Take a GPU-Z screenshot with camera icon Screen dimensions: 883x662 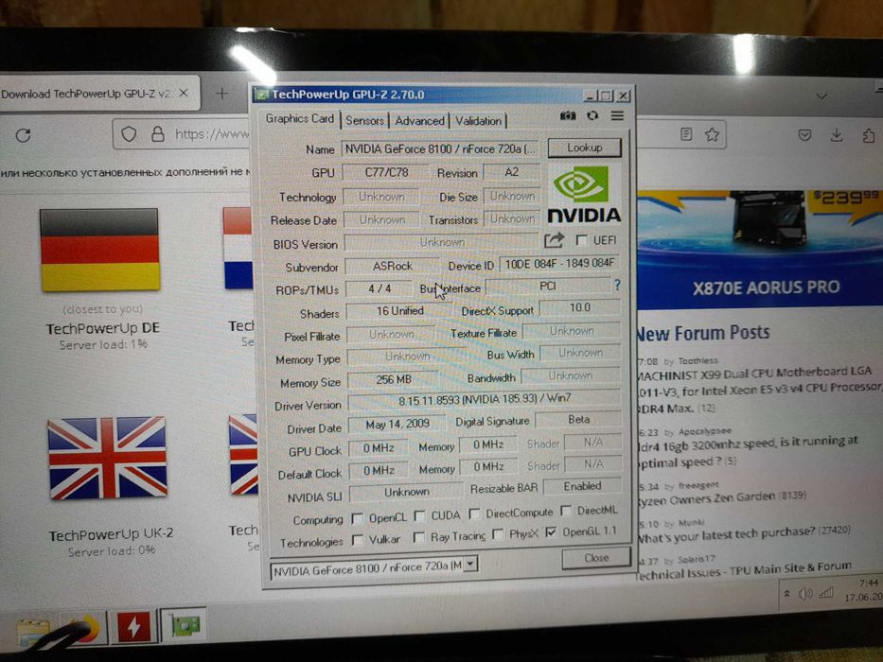click(568, 115)
